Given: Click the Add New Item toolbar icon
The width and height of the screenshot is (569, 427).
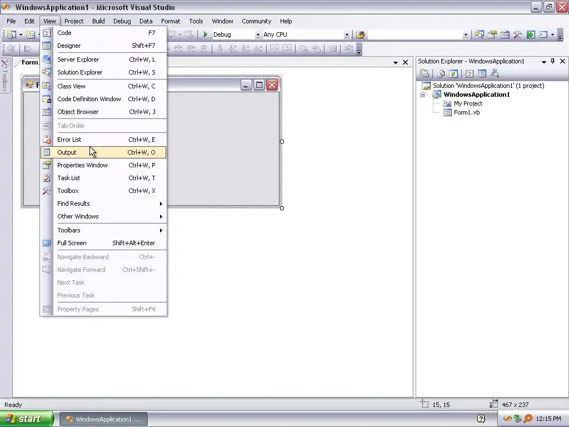Looking at the screenshot, I should tap(31, 34).
